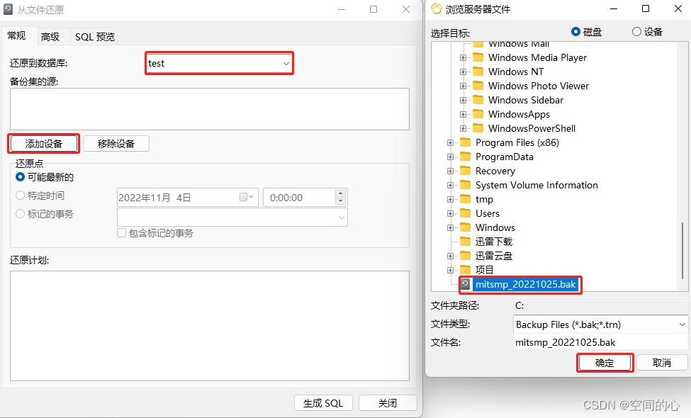Open the marked transaction combo box

pyautogui.click(x=232, y=218)
